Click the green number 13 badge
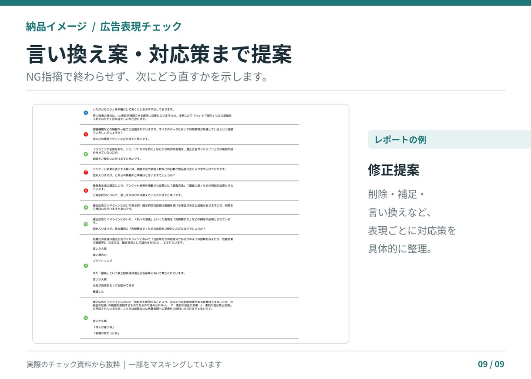This screenshot has width=531, height=379. (86, 318)
